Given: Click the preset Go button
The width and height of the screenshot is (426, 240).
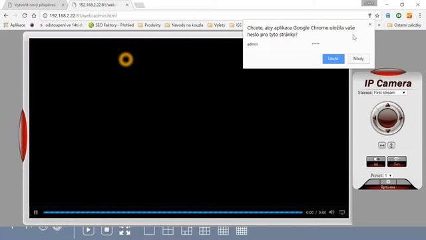Looking at the screenshot, I should click(x=375, y=161).
